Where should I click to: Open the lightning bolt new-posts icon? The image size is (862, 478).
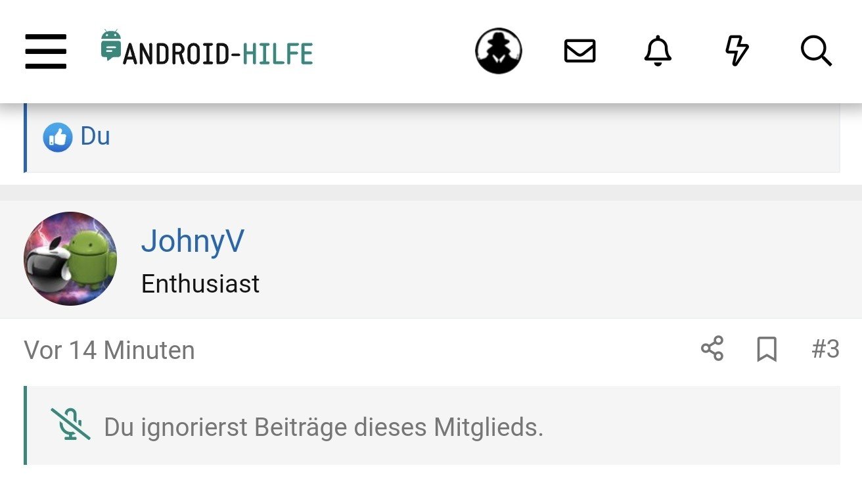737,51
